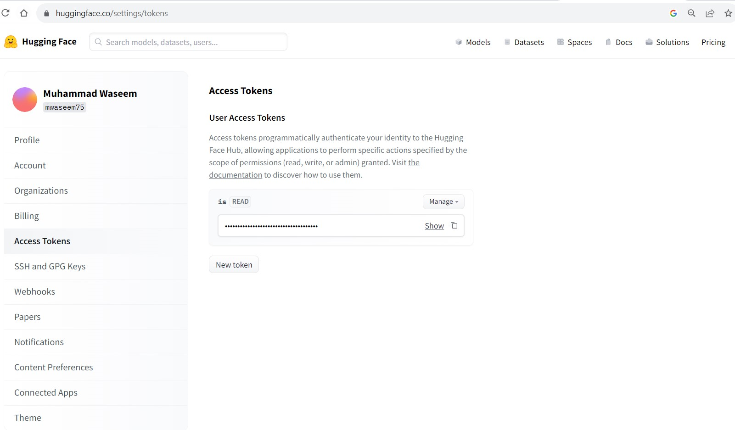Create a new token
Screen dimensions: 735x430
click(x=234, y=264)
